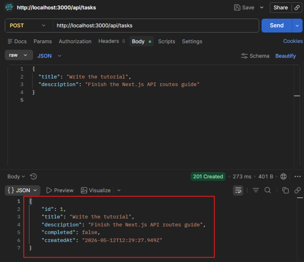Click the 401 B response size
This screenshot has width=304, height=262.
pos(266,176)
